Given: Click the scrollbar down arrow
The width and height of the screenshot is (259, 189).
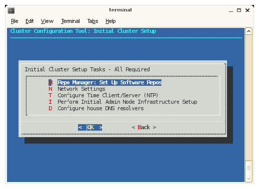Looking at the screenshot, I should [248, 179].
